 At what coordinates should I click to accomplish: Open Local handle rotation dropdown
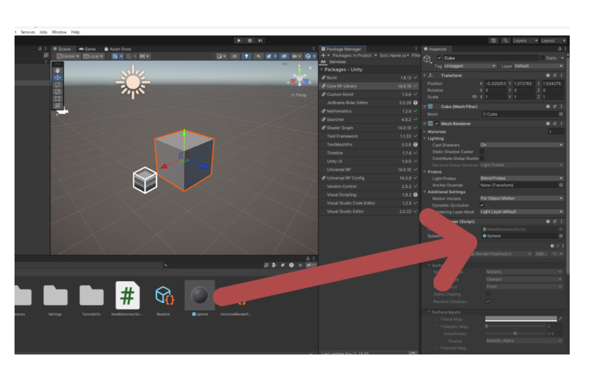[x=93, y=56]
